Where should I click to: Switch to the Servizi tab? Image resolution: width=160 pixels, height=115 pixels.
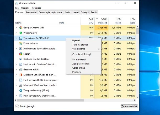94,12
